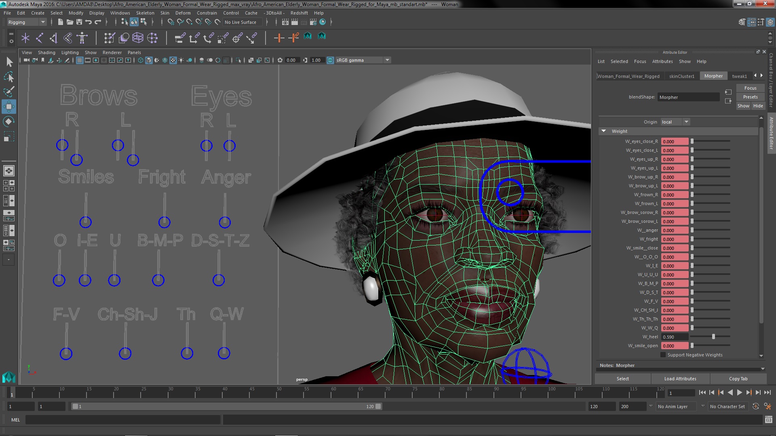Image resolution: width=776 pixels, height=436 pixels.
Task: Click the four-view layout icon
Action: pos(9,186)
